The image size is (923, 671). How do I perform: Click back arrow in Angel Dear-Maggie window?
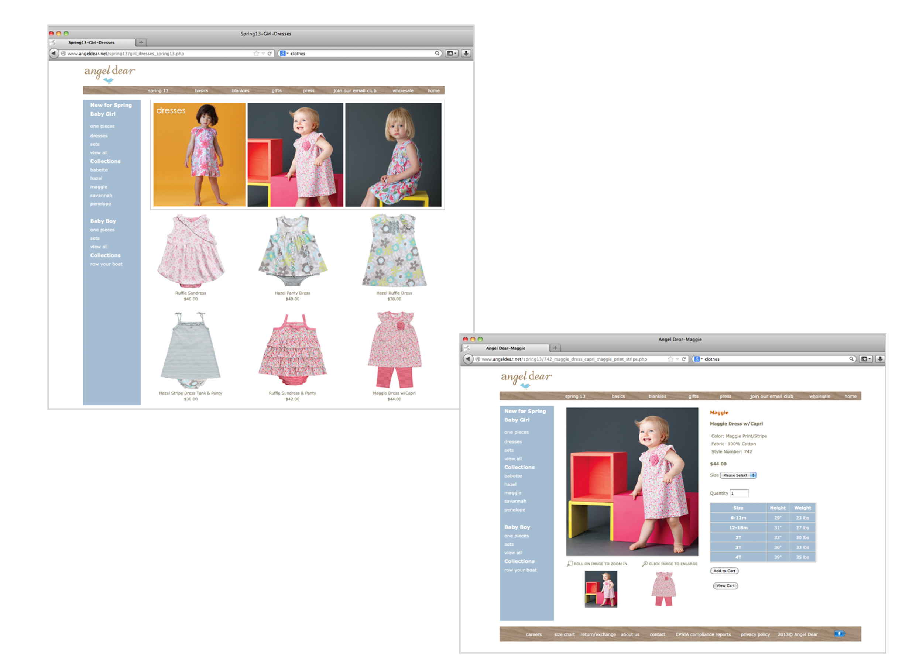pos(468,359)
